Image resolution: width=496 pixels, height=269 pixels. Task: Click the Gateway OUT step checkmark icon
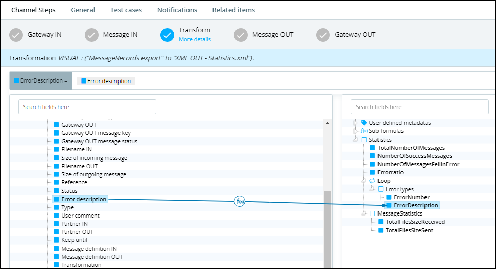323,35
